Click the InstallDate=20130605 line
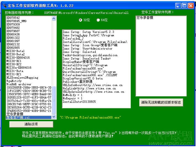The height and width of the screenshot is (147, 196). click(79, 102)
